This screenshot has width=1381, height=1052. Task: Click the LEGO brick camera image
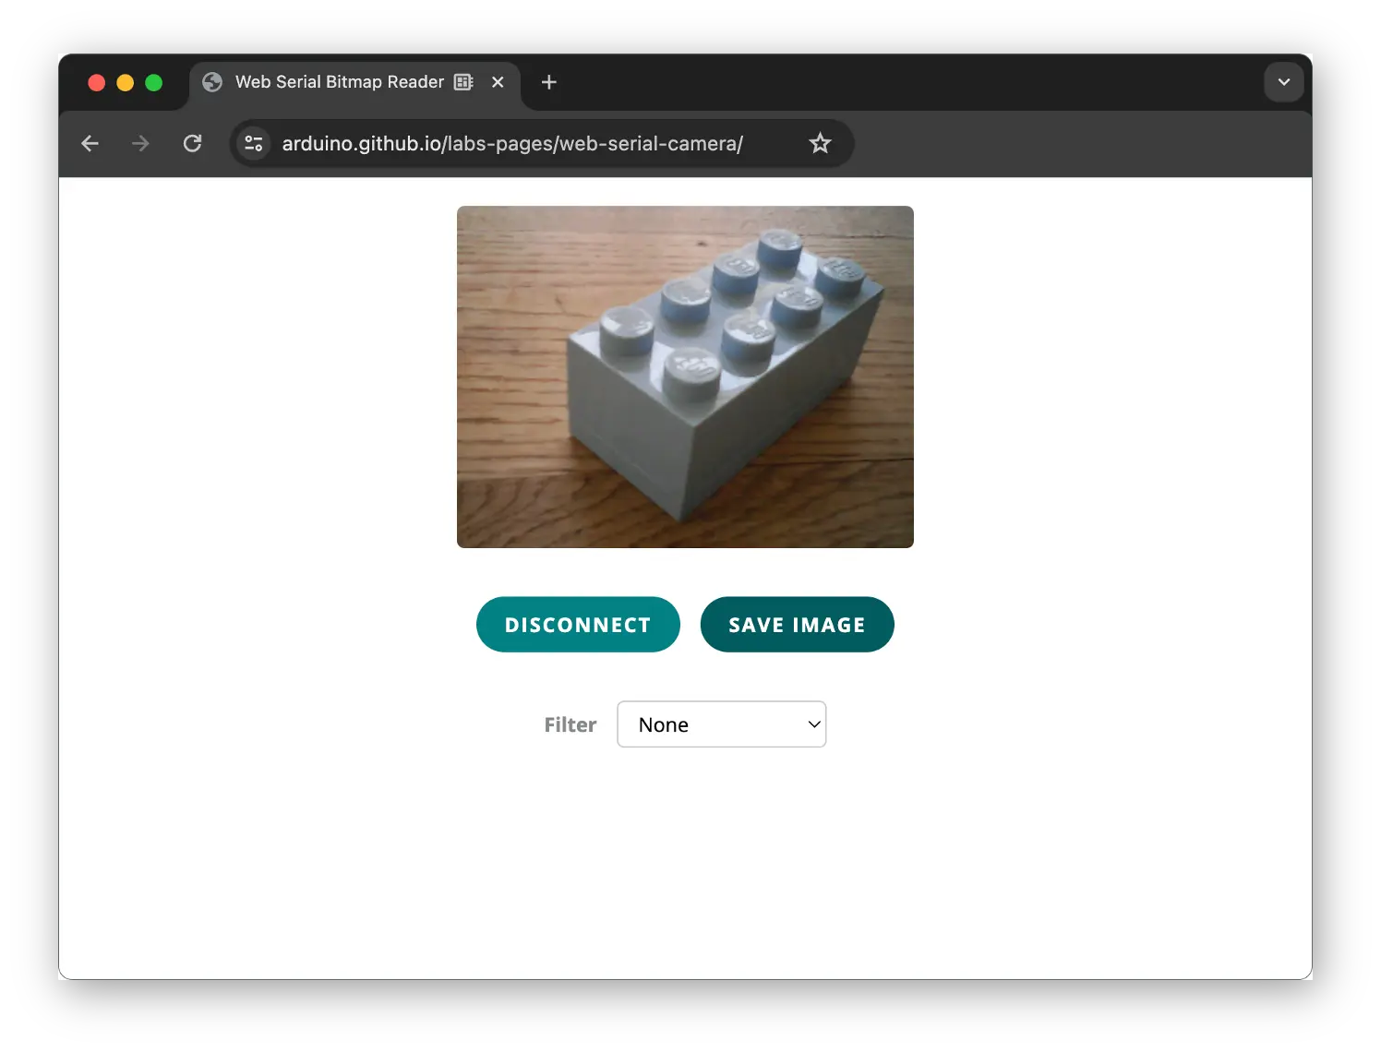685,377
